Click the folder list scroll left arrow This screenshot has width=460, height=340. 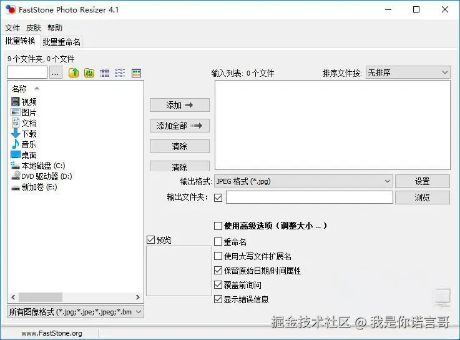[x=13, y=297]
